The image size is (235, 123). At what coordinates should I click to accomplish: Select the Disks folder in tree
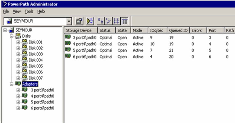tap(26, 36)
